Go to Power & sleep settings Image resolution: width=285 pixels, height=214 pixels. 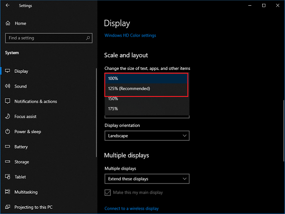point(28,132)
